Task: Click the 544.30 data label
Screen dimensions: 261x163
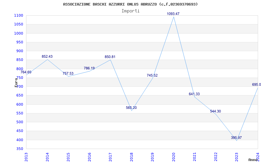Action: click(x=215, y=111)
